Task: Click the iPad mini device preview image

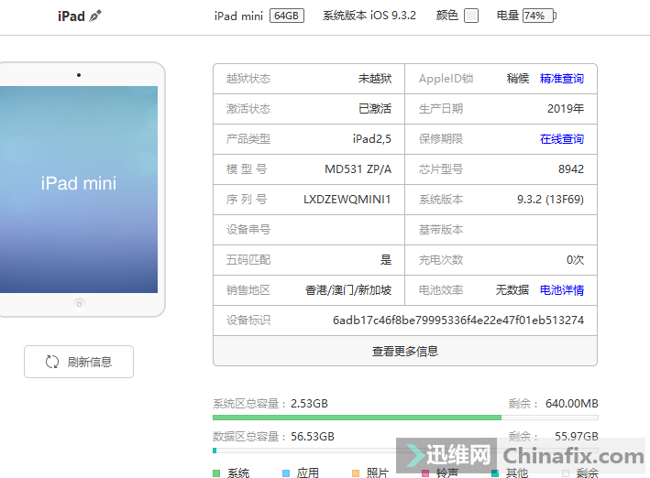Action: click(x=79, y=190)
